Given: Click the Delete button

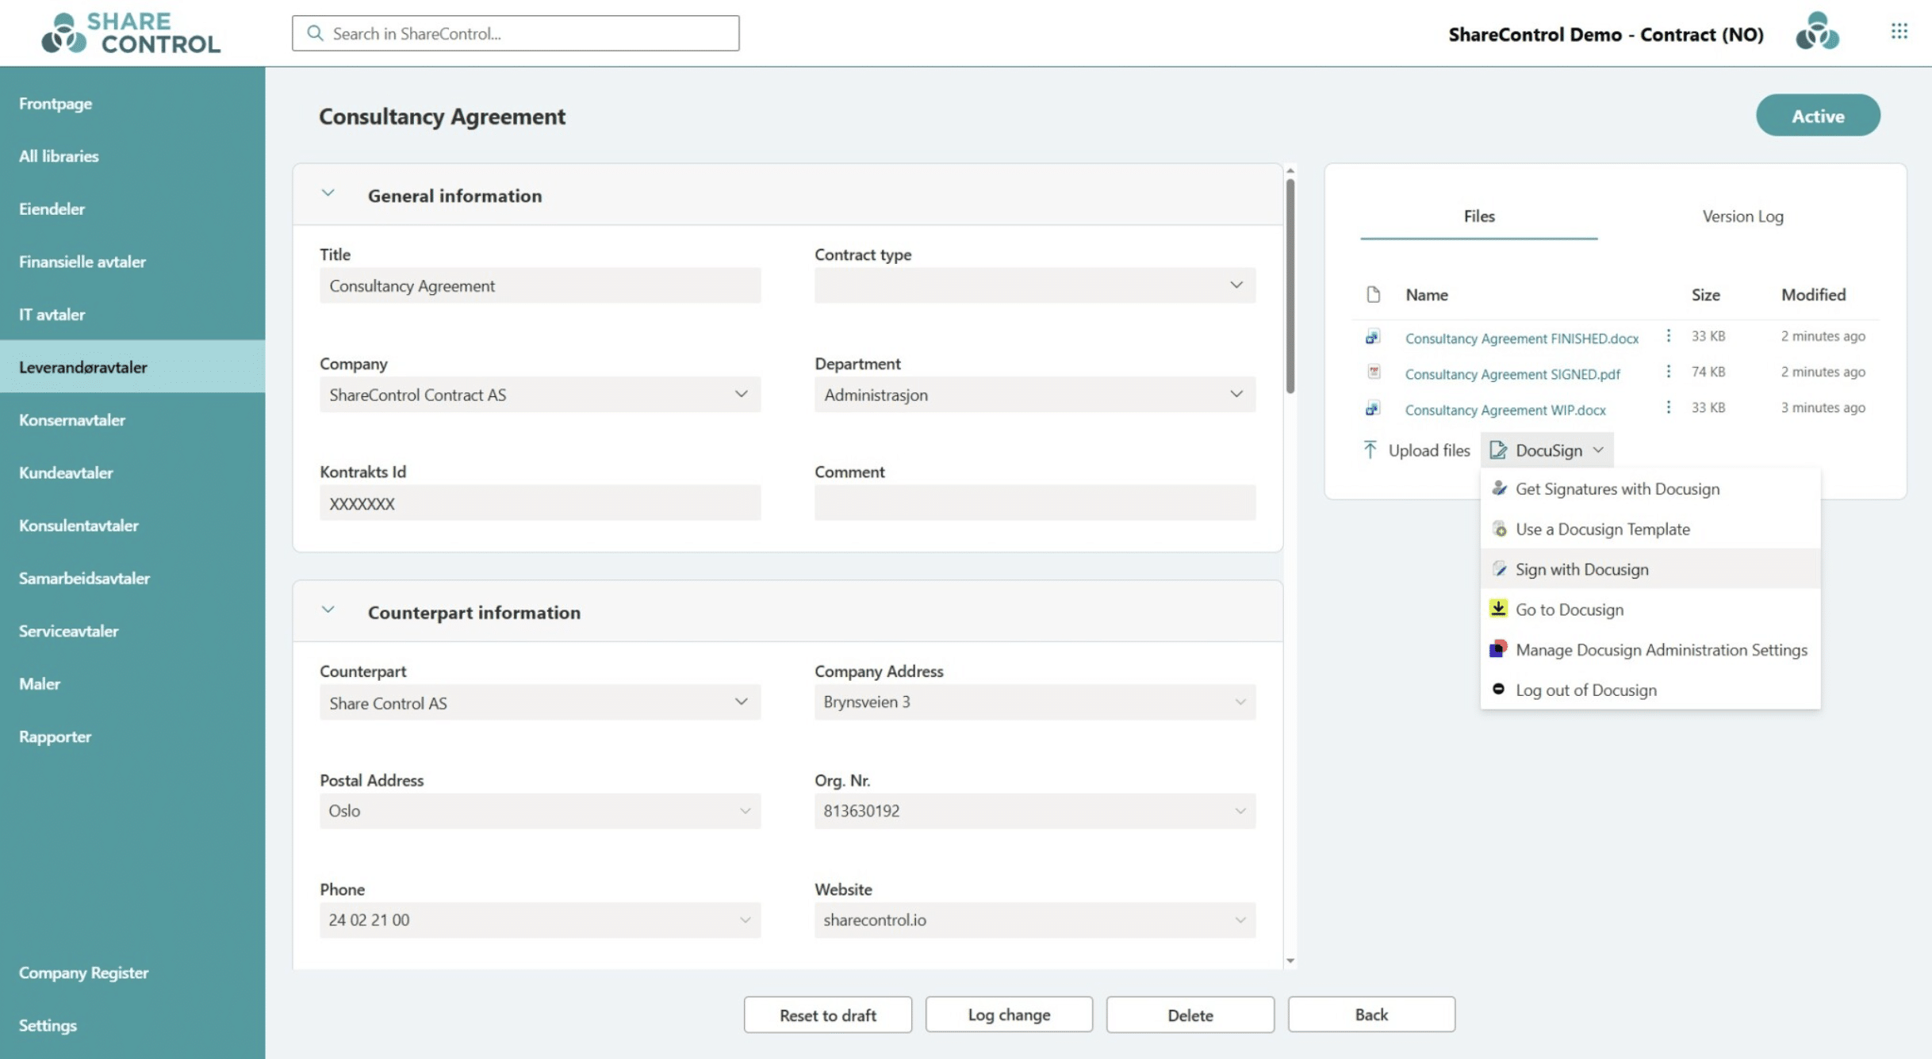Looking at the screenshot, I should pyautogui.click(x=1190, y=1015).
